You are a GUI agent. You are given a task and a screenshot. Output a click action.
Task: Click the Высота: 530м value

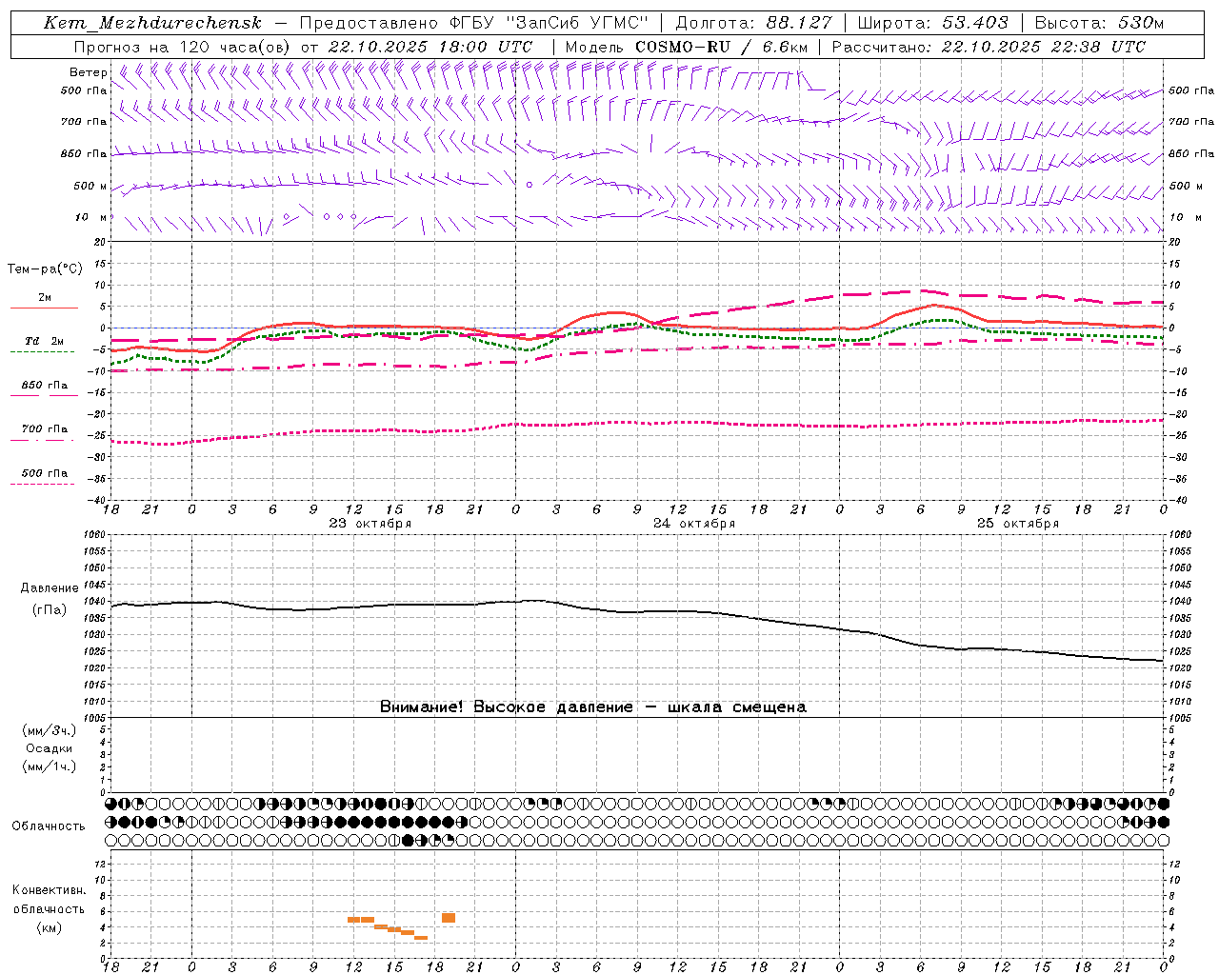click(x=1098, y=23)
